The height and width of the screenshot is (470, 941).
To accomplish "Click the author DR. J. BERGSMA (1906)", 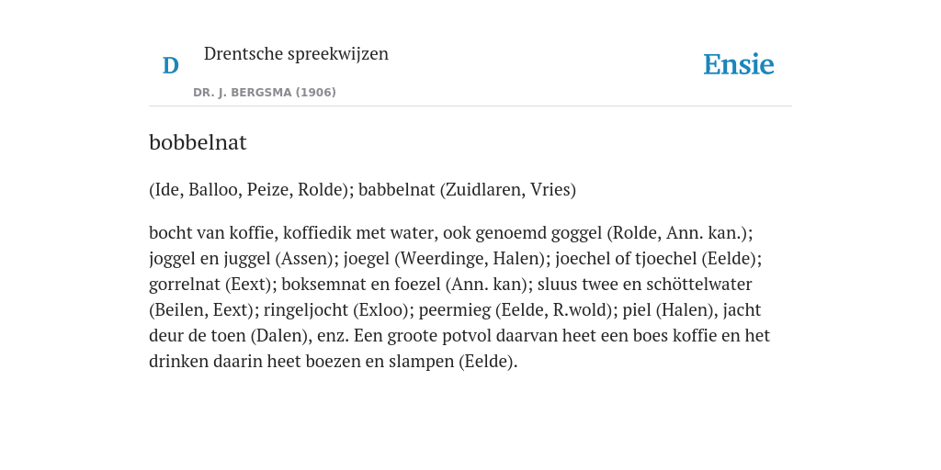I will (264, 93).
